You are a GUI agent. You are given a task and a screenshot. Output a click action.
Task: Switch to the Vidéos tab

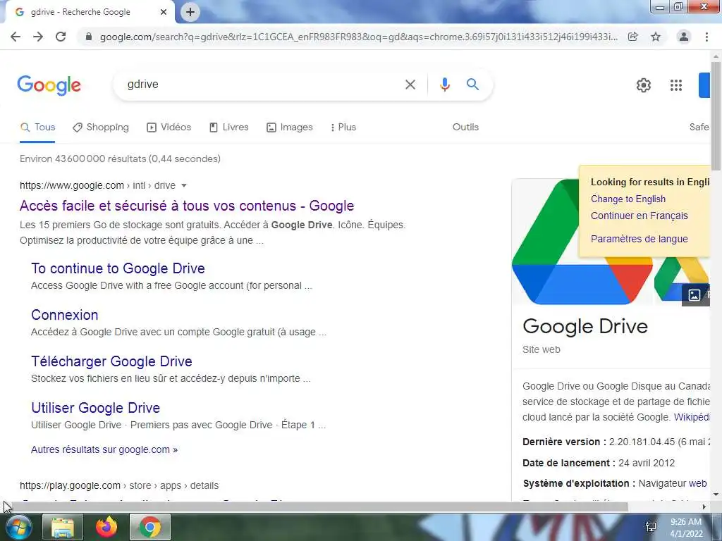point(169,128)
